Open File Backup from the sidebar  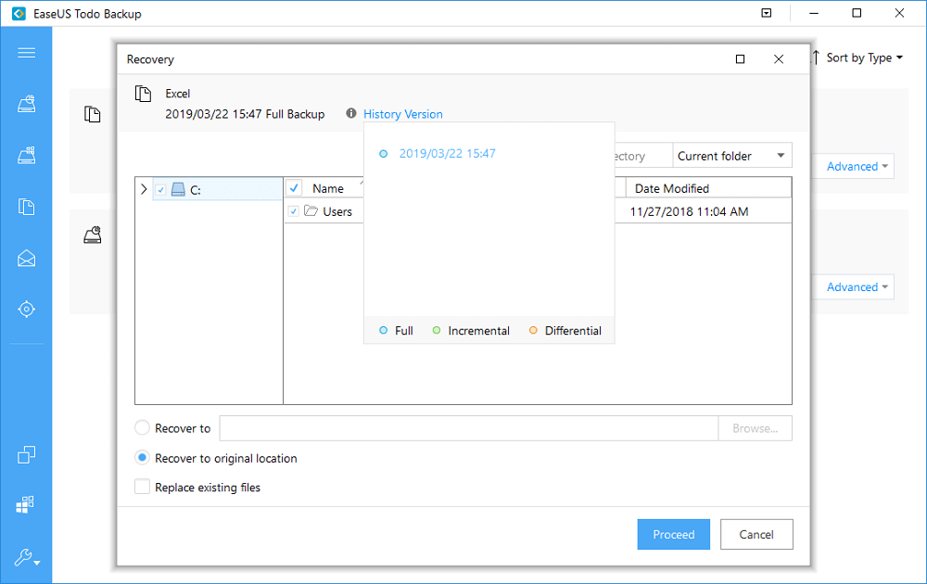[27, 206]
